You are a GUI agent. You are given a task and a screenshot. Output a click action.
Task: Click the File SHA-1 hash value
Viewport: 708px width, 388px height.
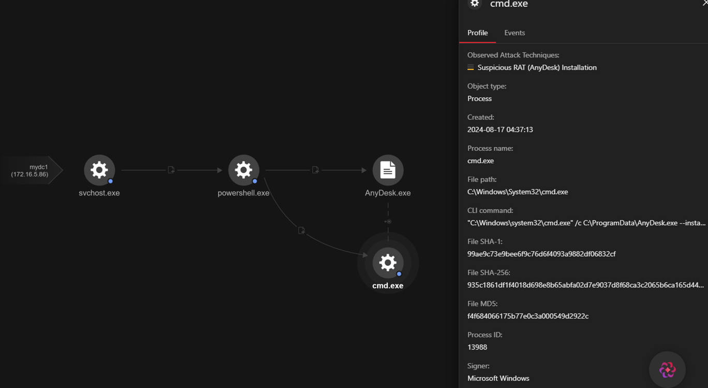pyautogui.click(x=541, y=254)
